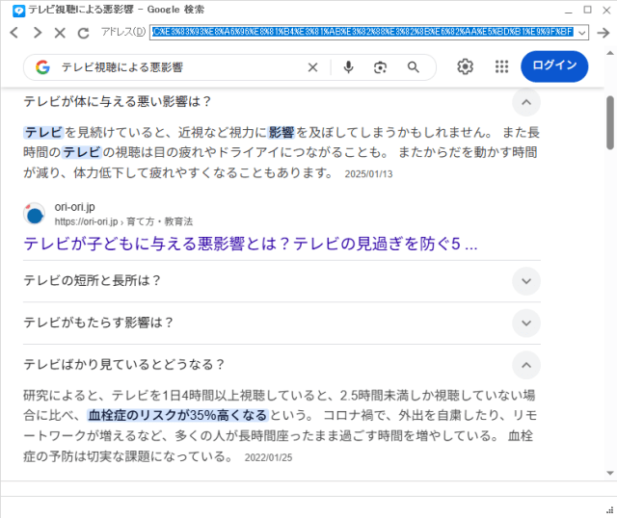
Task: Open the テレビが子どもに与える悪影響とは？ link
Action: [x=251, y=244]
